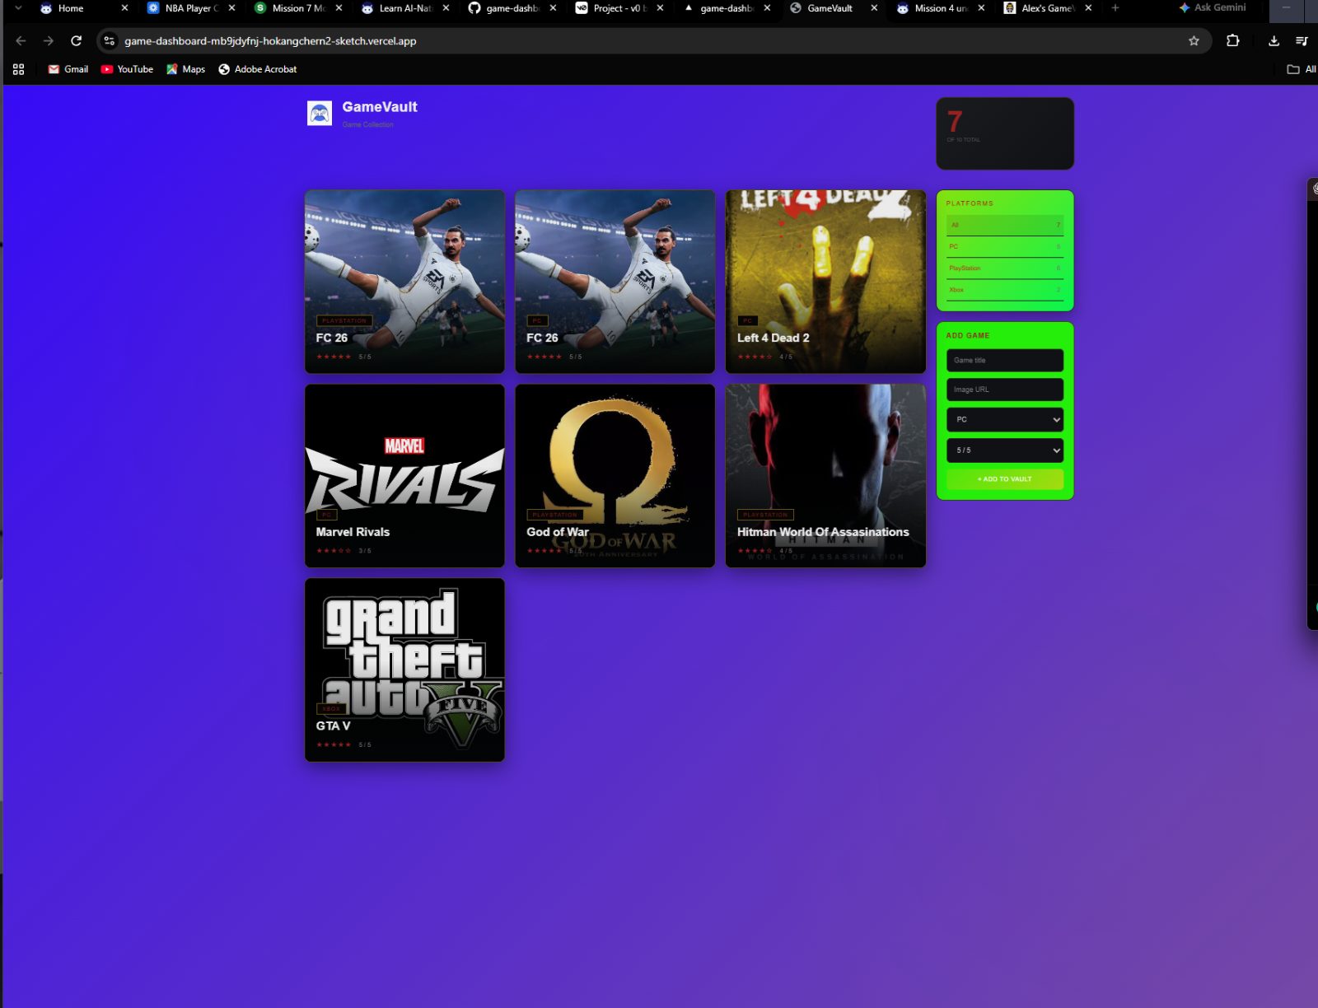
Task: Open the browser extensions menu
Action: tap(1233, 40)
